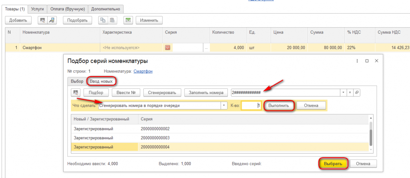
Task: Select the Ввод новых tab
Action: [101, 81]
